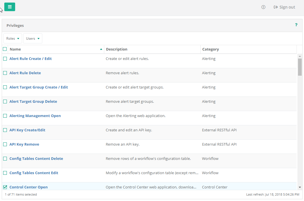
Task: Click the vertical scrollbar thumb
Action: [x=300, y=67]
